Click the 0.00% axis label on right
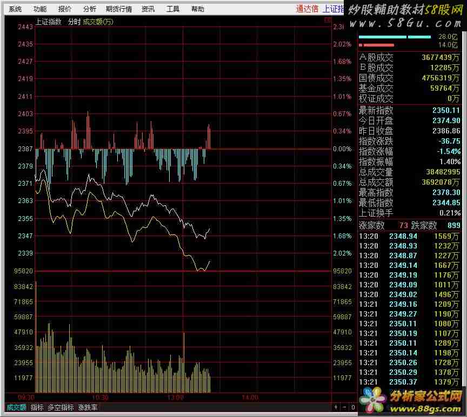Screen dimensions: 467x417 pos(342,149)
